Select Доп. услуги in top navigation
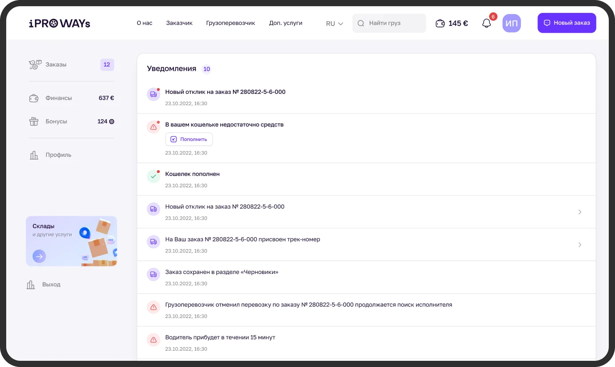The width and height of the screenshot is (615, 367). (285, 23)
